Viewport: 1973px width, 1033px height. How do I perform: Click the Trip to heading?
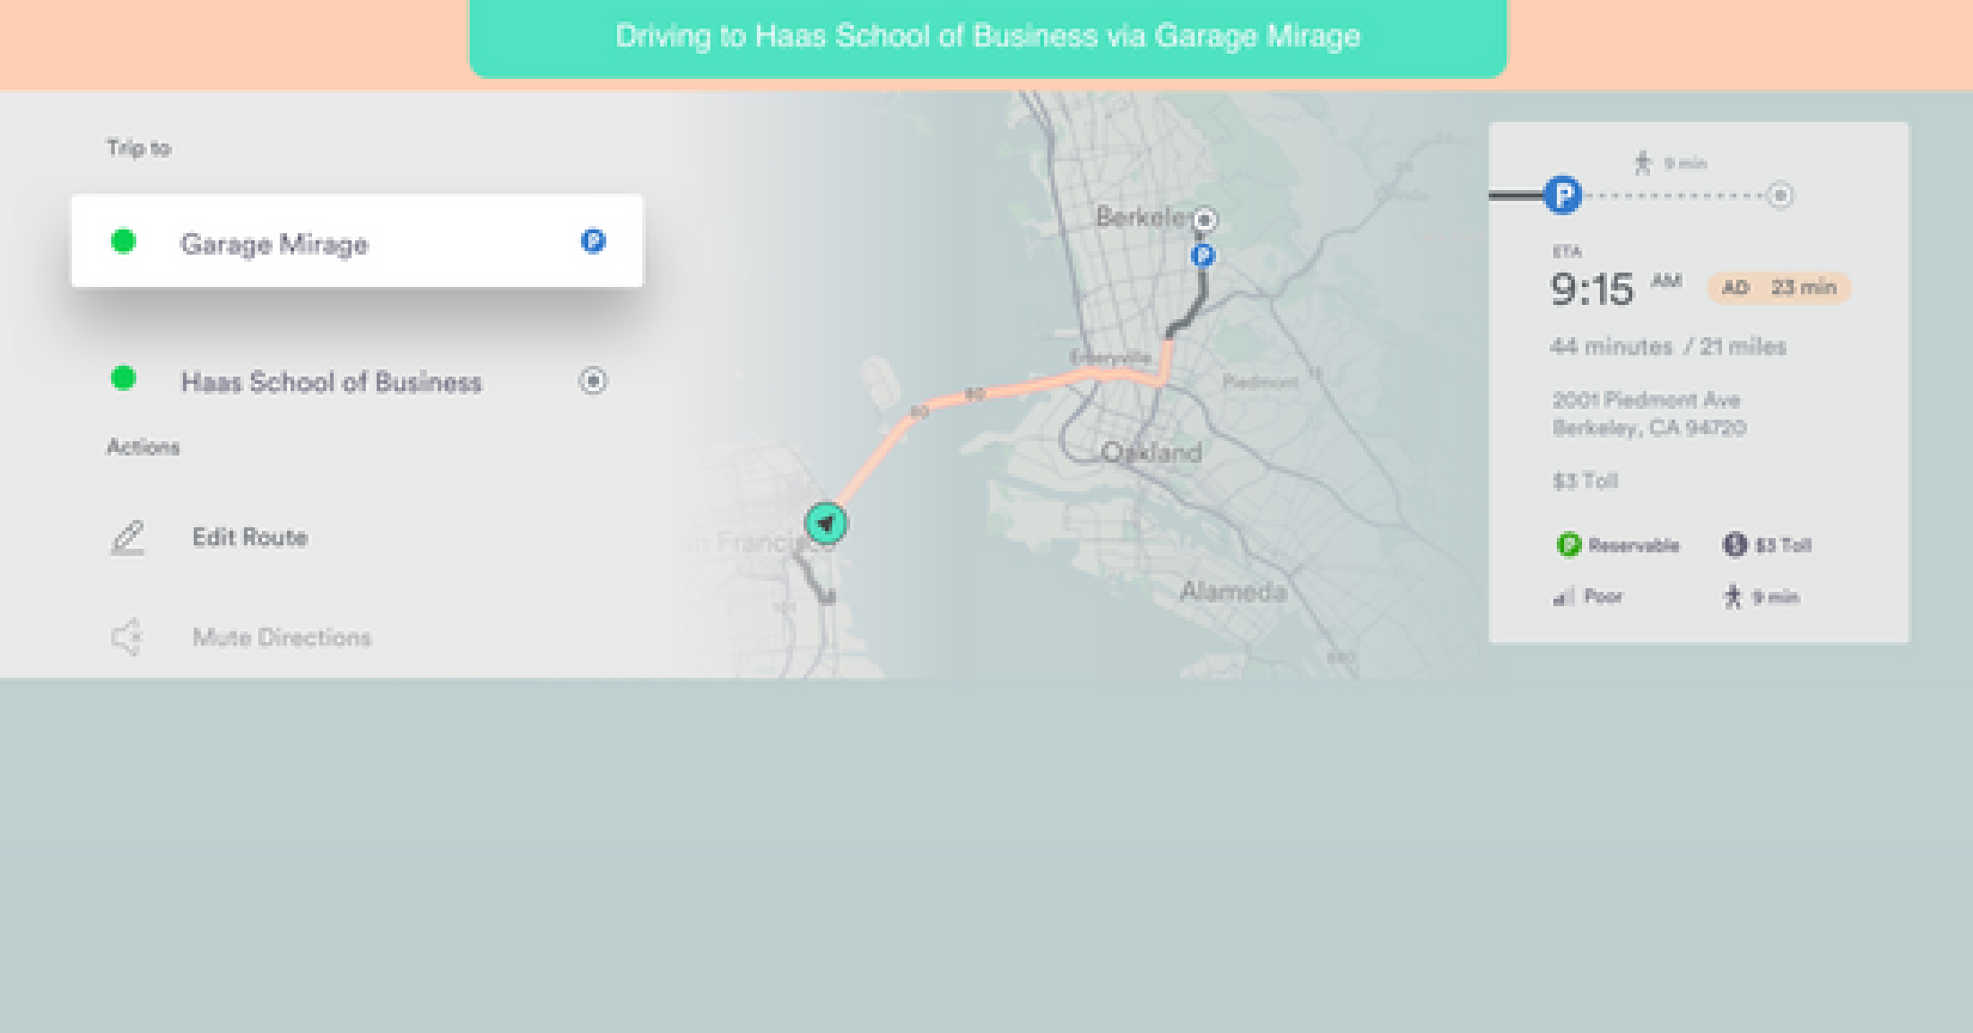(x=139, y=148)
